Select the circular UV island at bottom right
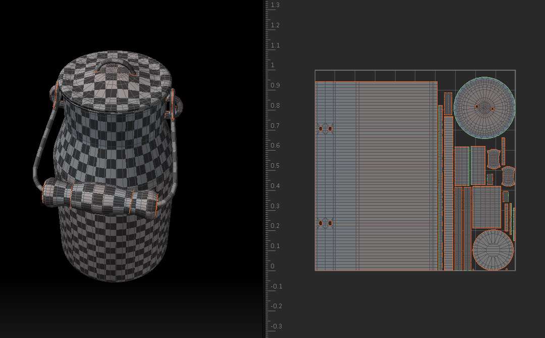 (x=493, y=250)
